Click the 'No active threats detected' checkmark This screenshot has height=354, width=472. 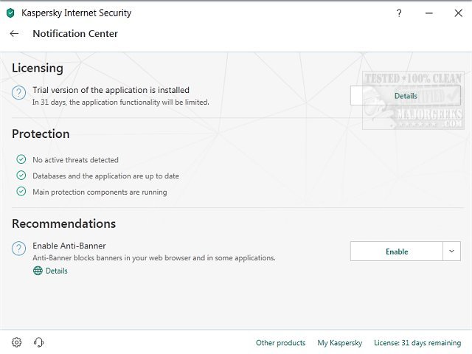(21, 159)
